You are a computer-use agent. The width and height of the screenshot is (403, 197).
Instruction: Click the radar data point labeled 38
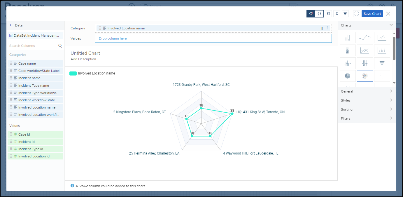tap(232, 114)
